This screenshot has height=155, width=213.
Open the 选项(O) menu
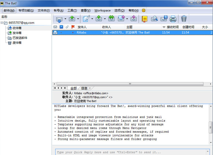pyautogui.click(x=119, y=10)
